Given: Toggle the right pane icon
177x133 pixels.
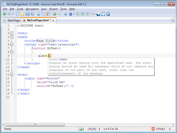Looking at the screenshot, I should pyautogui.click(x=87, y=14).
